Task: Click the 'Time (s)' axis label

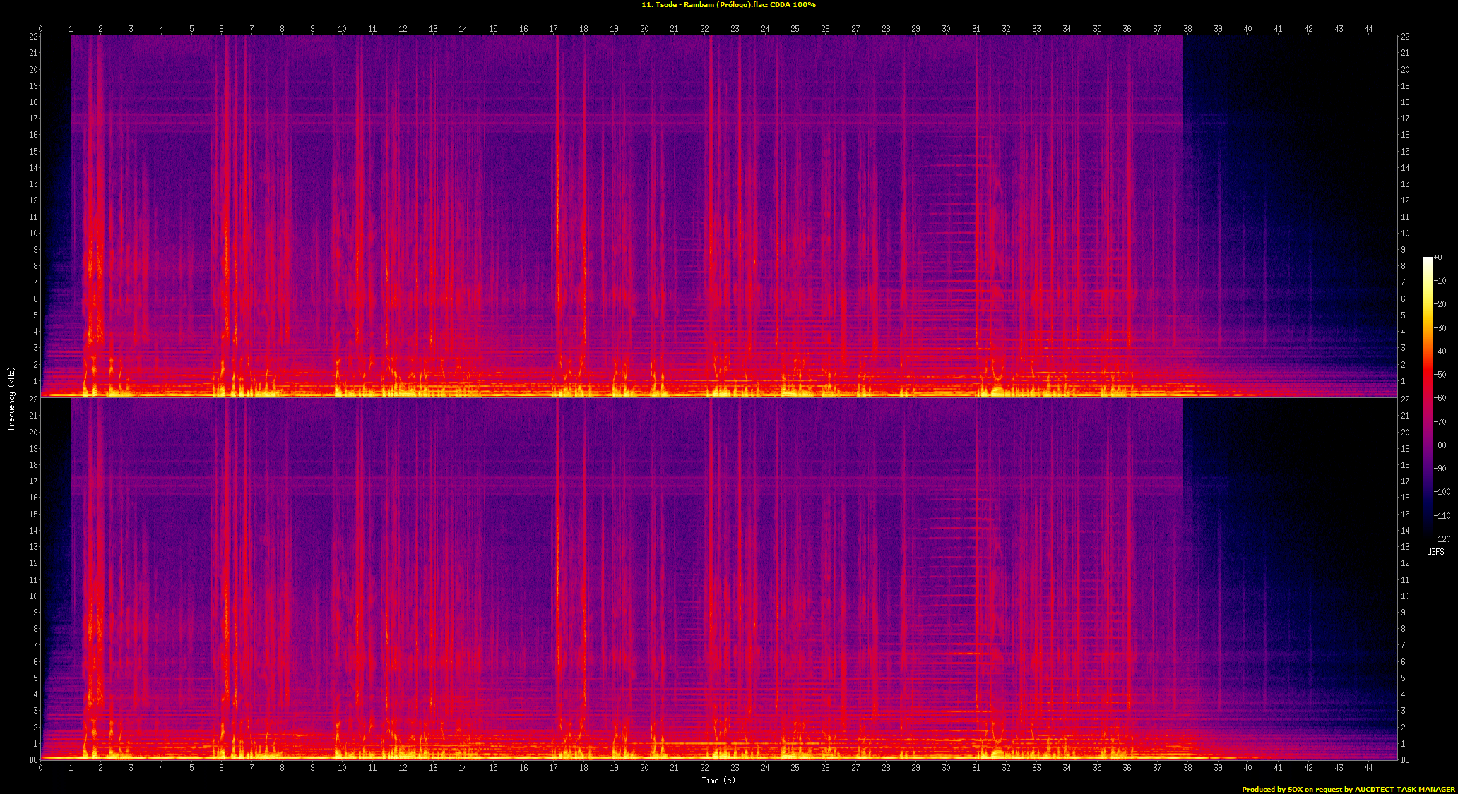Action: coord(718,780)
